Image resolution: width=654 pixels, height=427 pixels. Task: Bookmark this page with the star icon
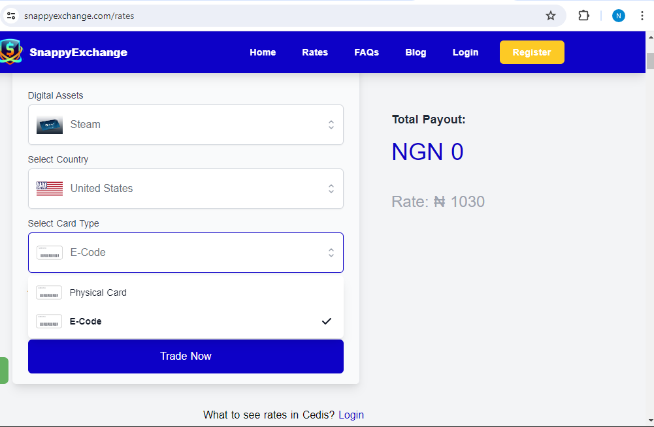(551, 16)
